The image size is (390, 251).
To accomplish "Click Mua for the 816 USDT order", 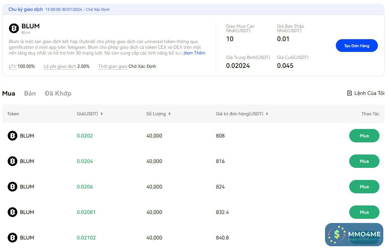I will 364,161.
